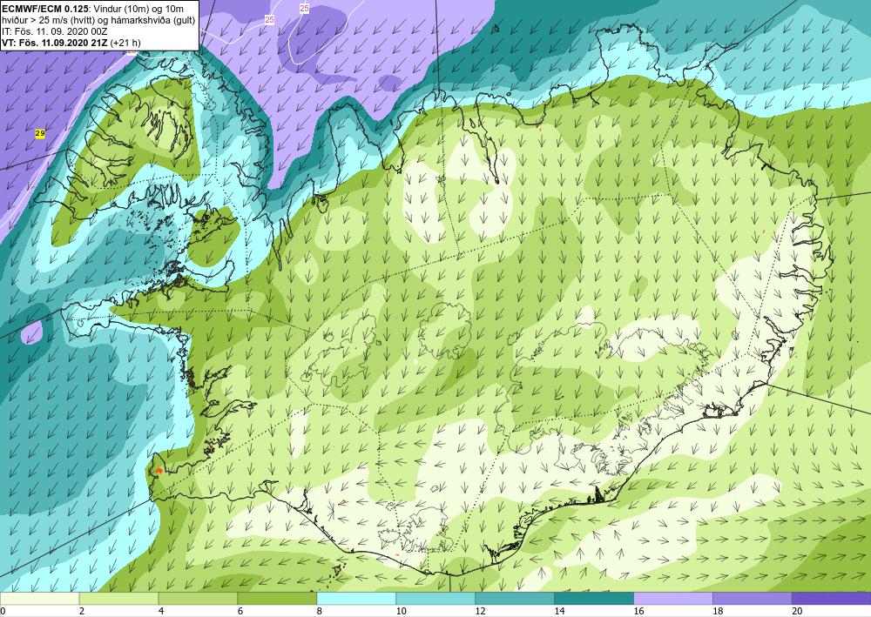The height and width of the screenshot is (617, 871).
Task: Click the legend scale number 2
Action: coord(82,611)
